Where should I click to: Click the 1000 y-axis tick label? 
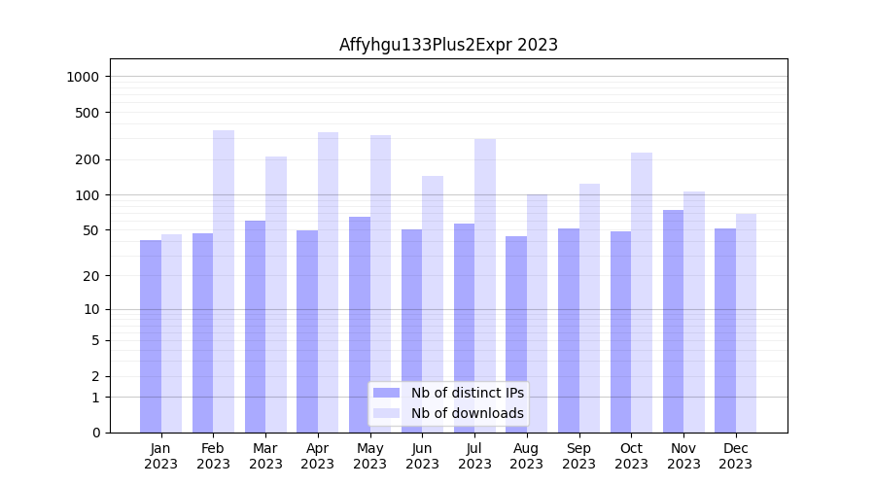[85, 77]
